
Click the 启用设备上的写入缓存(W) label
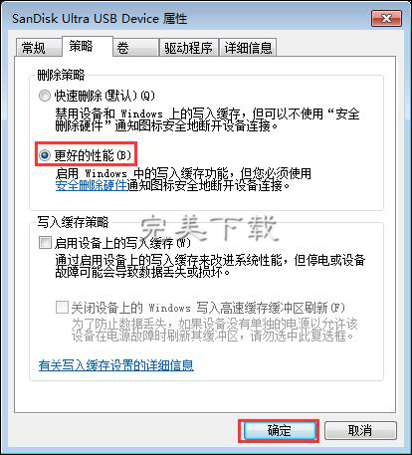[122, 243]
